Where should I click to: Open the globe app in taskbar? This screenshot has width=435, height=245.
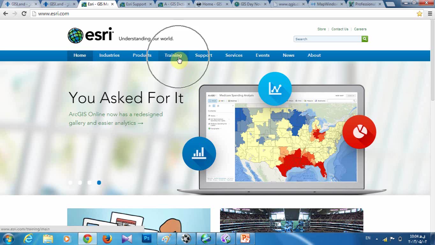click(206, 239)
